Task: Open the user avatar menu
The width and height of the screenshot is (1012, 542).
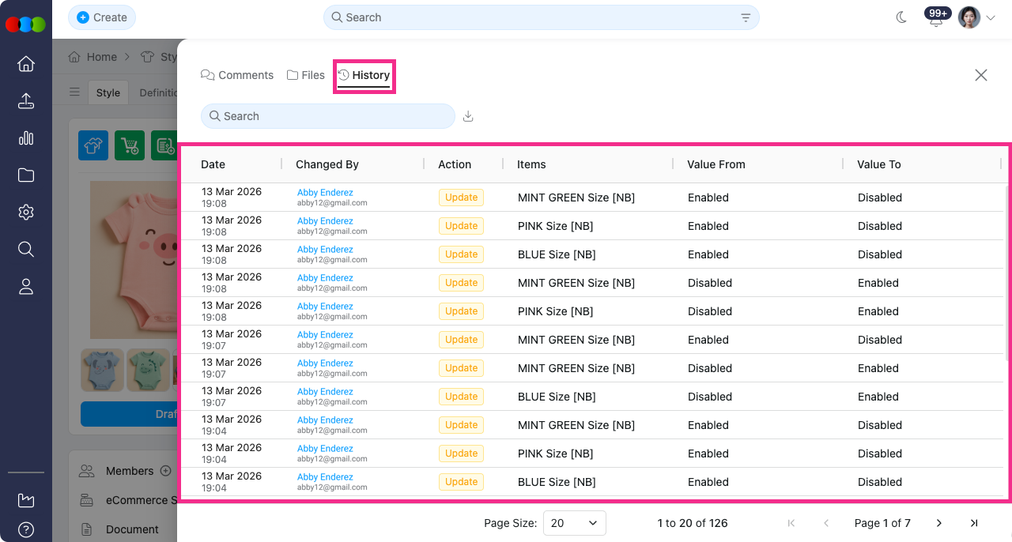Action: pos(976,17)
